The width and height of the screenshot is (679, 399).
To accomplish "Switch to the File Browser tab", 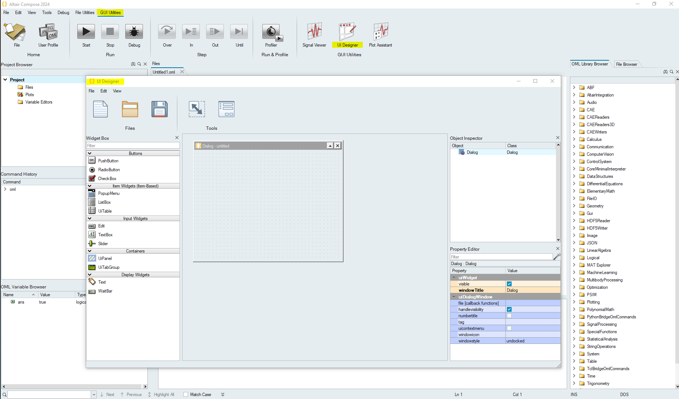I will [627, 64].
